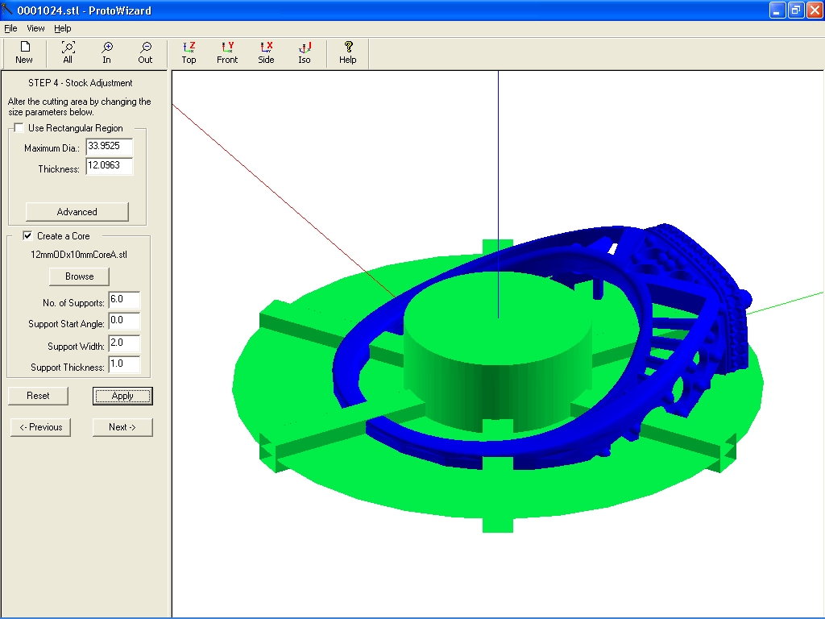Viewport: 825px width, 619px height.
Task: Click the Support Width field
Action: [124, 343]
